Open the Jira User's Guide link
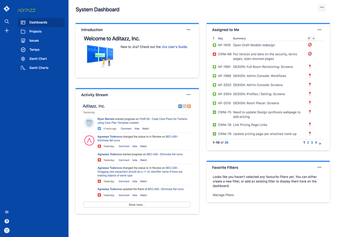This screenshot has width=340, height=237. pos(174,47)
